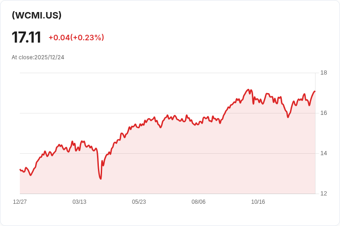Click the 05/23 x-axis date label

click(139, 202)
